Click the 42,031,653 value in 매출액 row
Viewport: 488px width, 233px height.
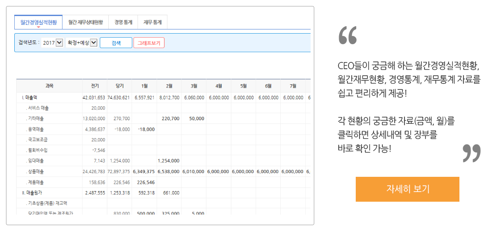(94, 98)
